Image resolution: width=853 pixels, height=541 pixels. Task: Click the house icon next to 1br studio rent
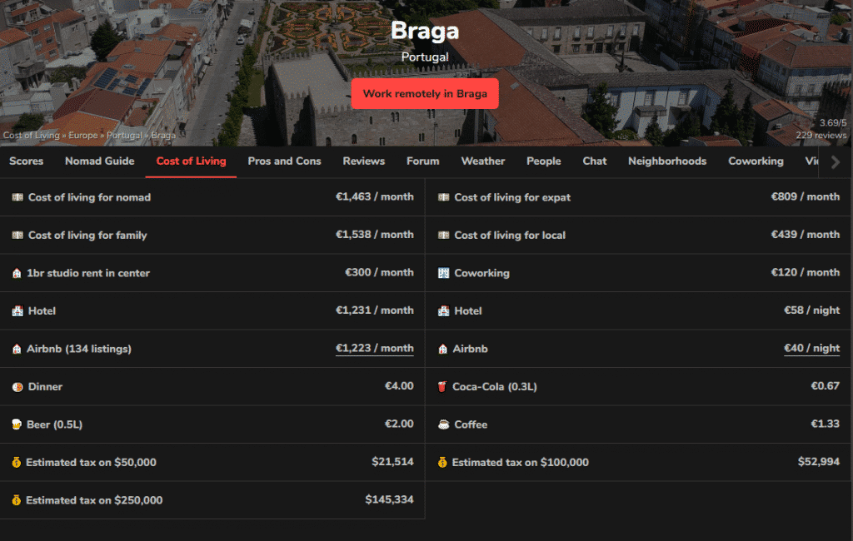17,273
